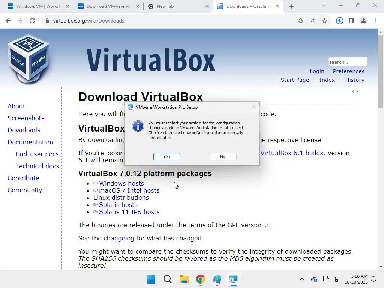The image size is (384, 288).
Task: Open the changelog link
Action: (x=119, y=238)
